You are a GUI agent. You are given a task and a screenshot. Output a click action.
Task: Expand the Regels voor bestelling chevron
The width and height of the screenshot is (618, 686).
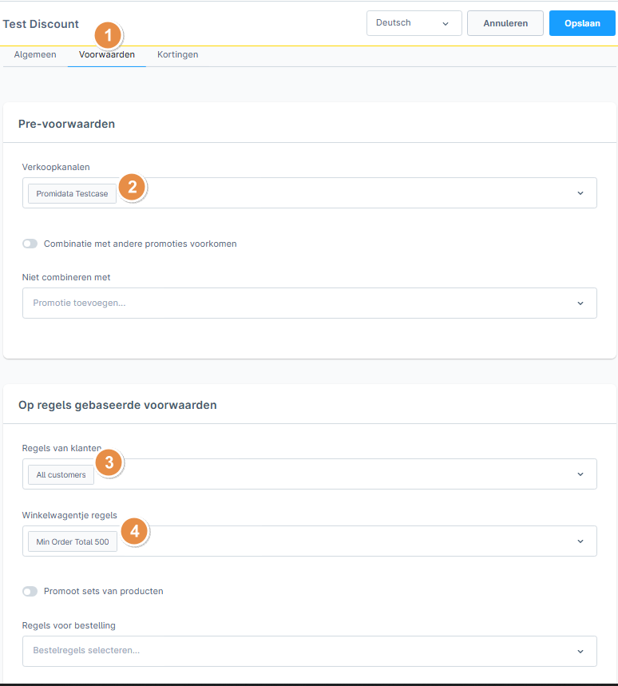580,652
